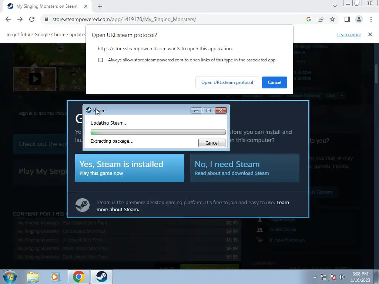
Task: Click the Earth Island Skin Pack row
Action: 127,257
